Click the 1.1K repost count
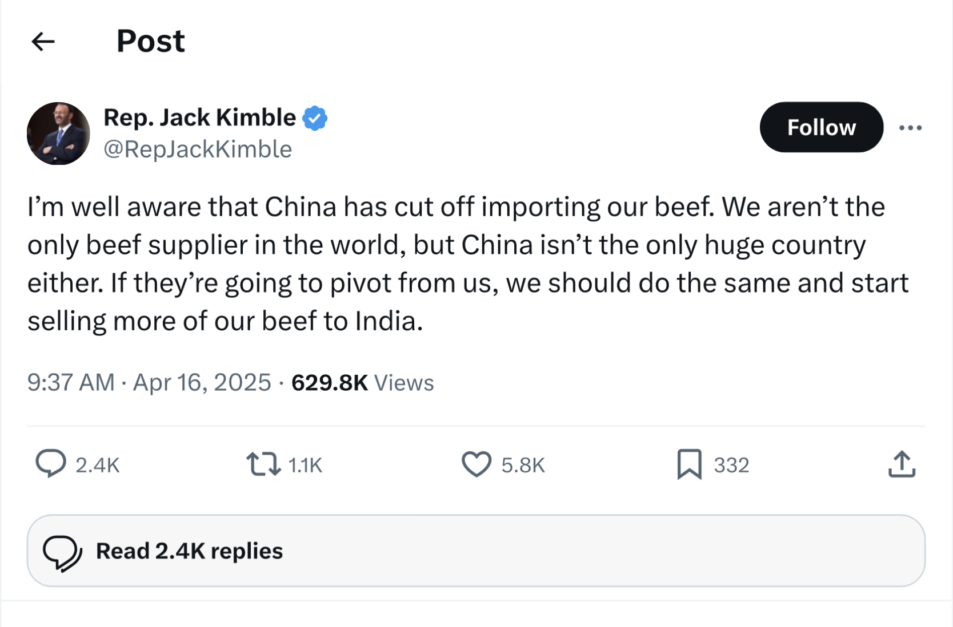 click(x=306, y=466)
